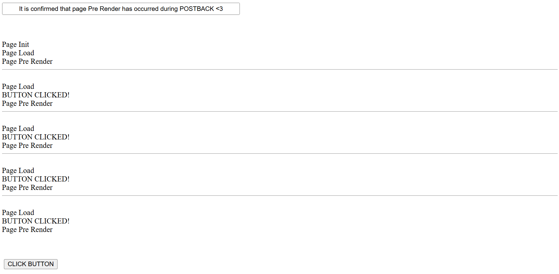Select Page Pre Render below first BUTTON CLICKED!
Screen dimensions: 559x274
pos(27,103)
